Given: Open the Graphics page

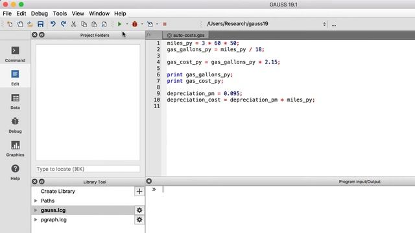Looking at the screenshot, I should 15,149.
